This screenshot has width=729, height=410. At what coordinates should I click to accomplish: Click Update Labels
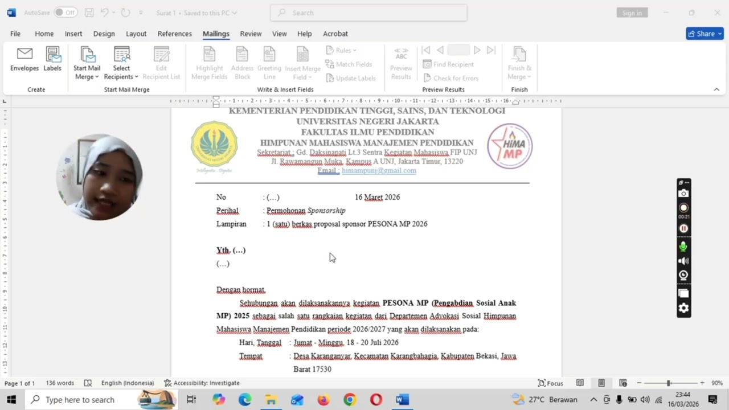[350, 78]
